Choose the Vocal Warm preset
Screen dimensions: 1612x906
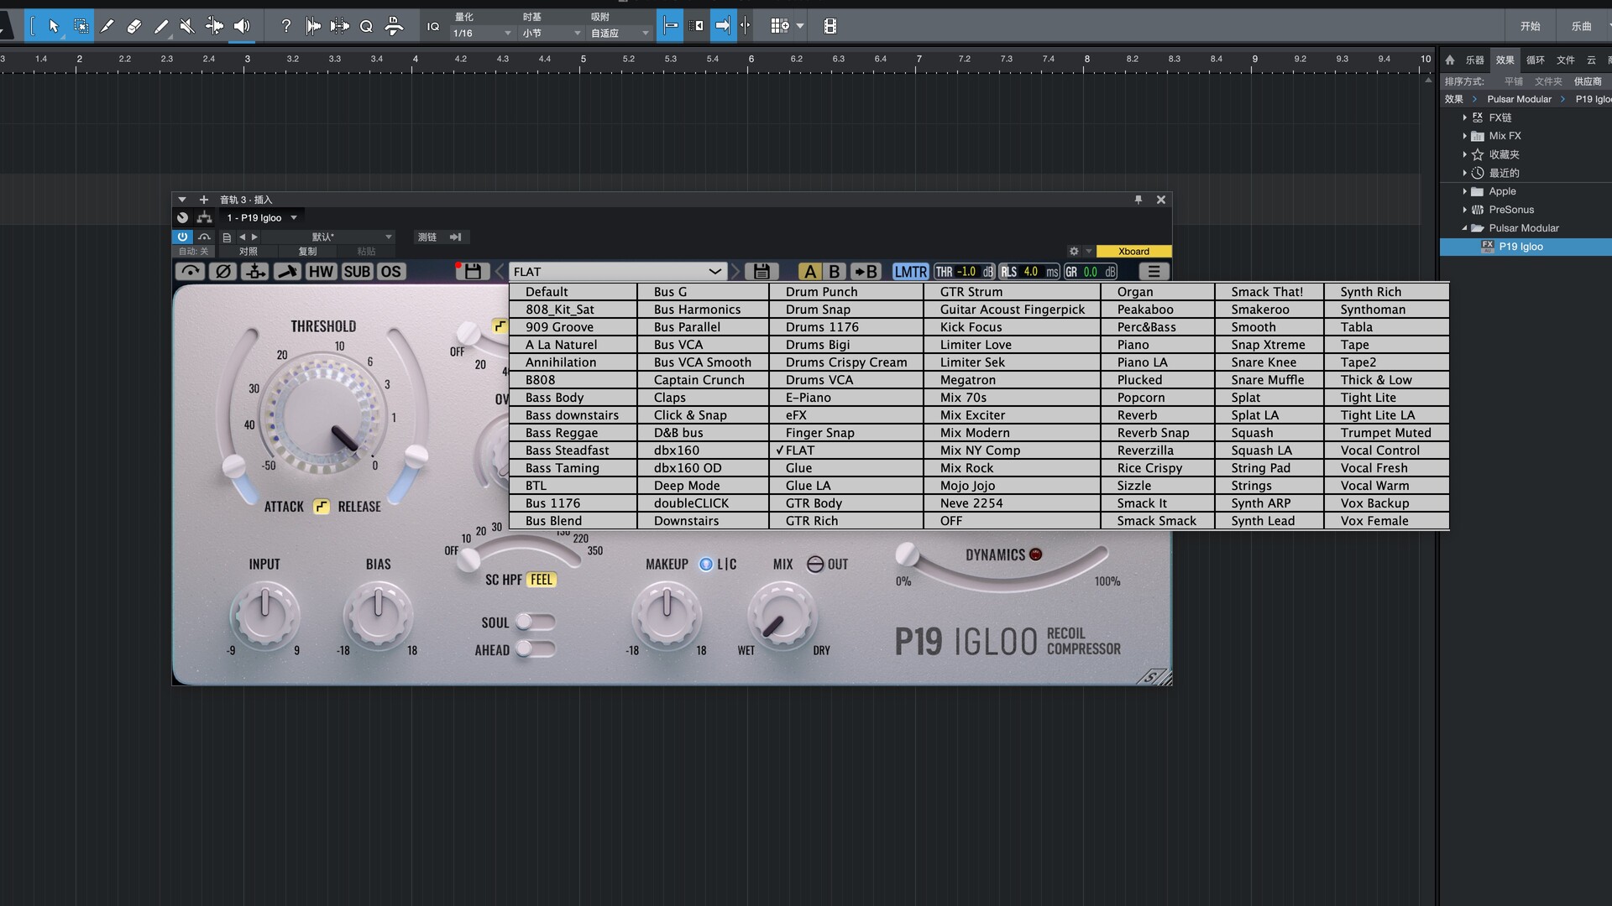tap(1387, 486)
